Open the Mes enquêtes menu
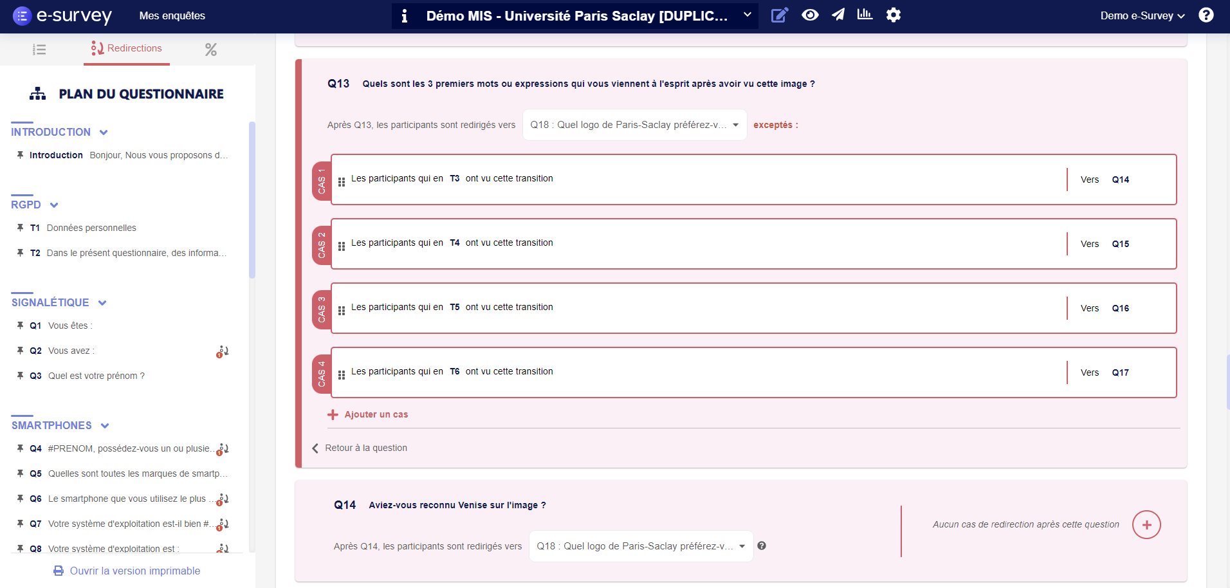Viewport: 1230px width, 588px height. pos(172,16)
